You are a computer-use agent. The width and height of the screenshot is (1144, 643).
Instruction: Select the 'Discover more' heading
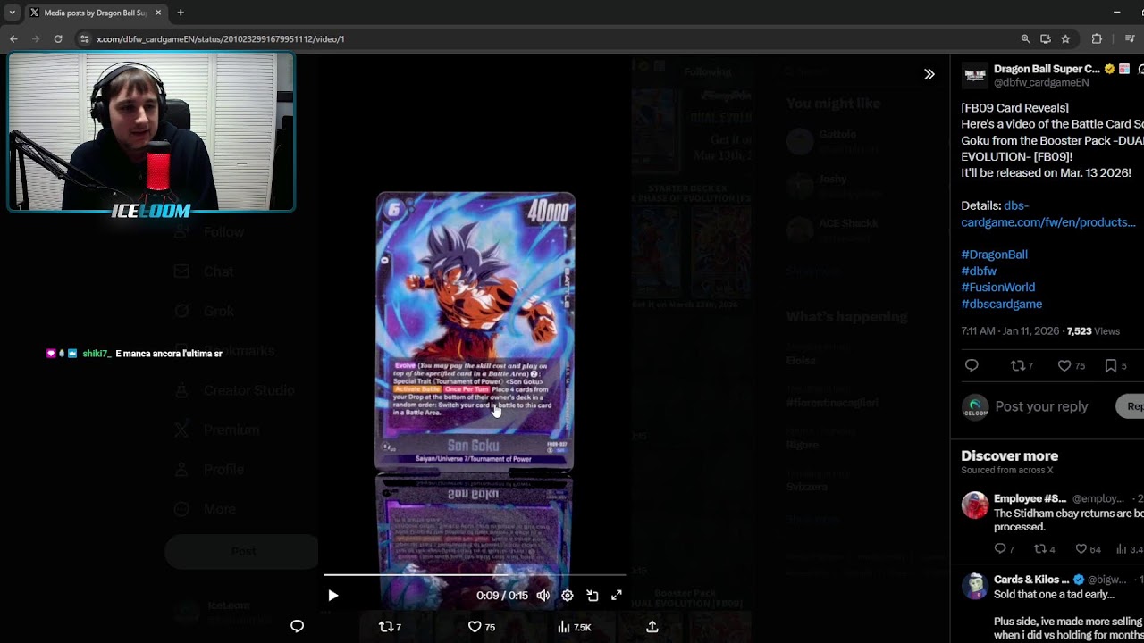1009,456
